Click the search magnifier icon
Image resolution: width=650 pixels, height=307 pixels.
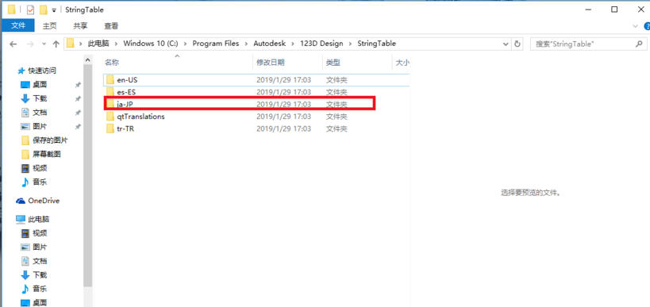(639, 43)
